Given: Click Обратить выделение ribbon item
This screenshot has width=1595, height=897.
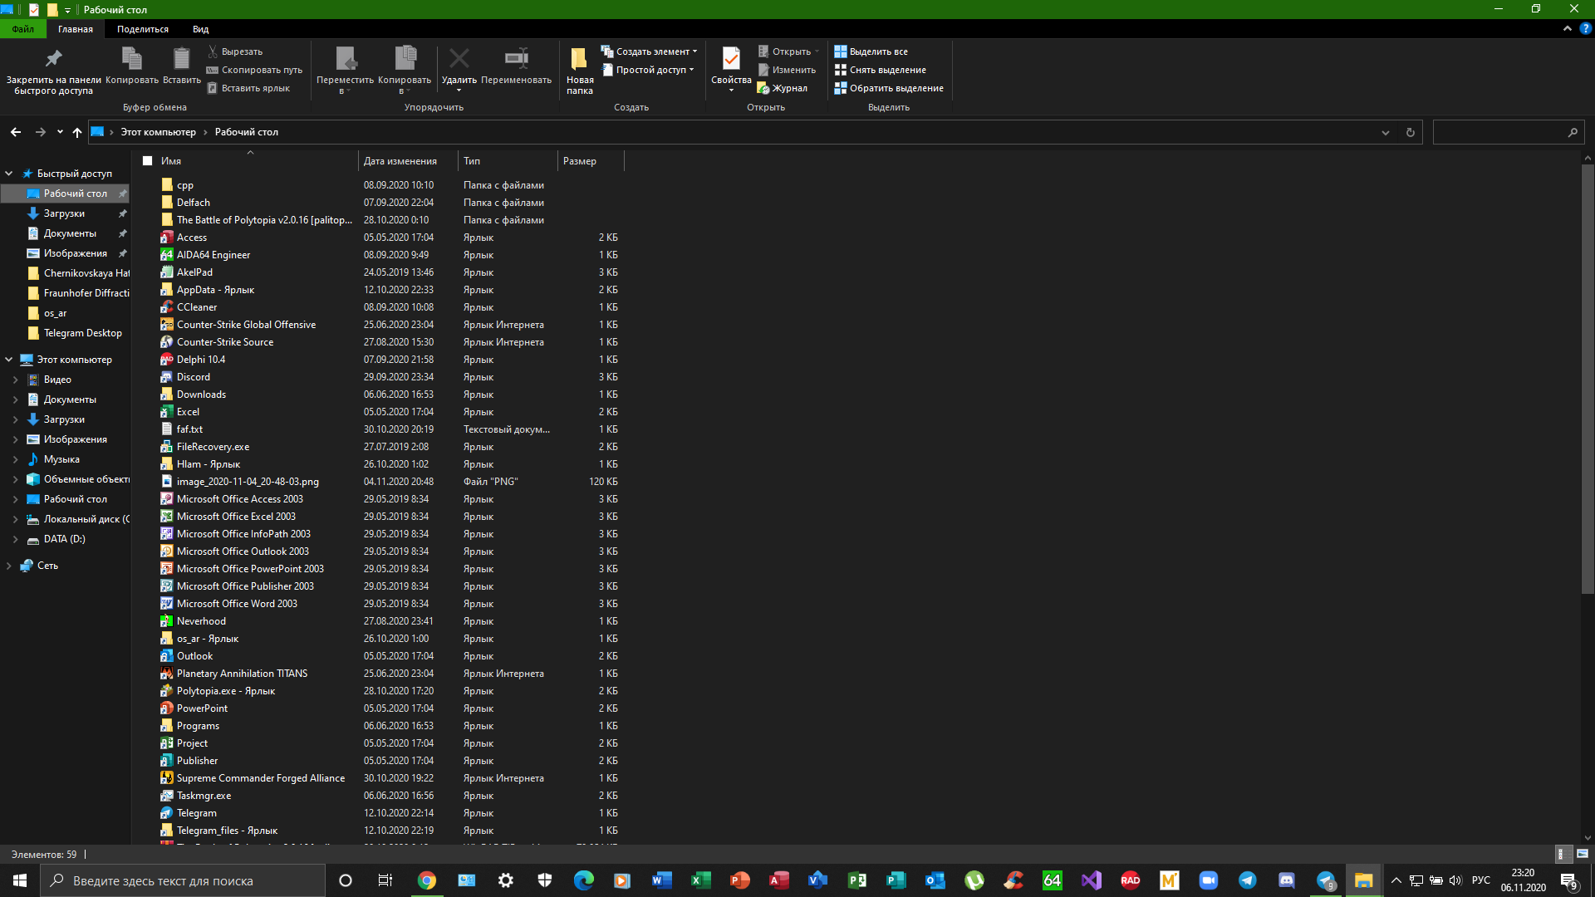Looking at the screenshot, I should 889,88.
